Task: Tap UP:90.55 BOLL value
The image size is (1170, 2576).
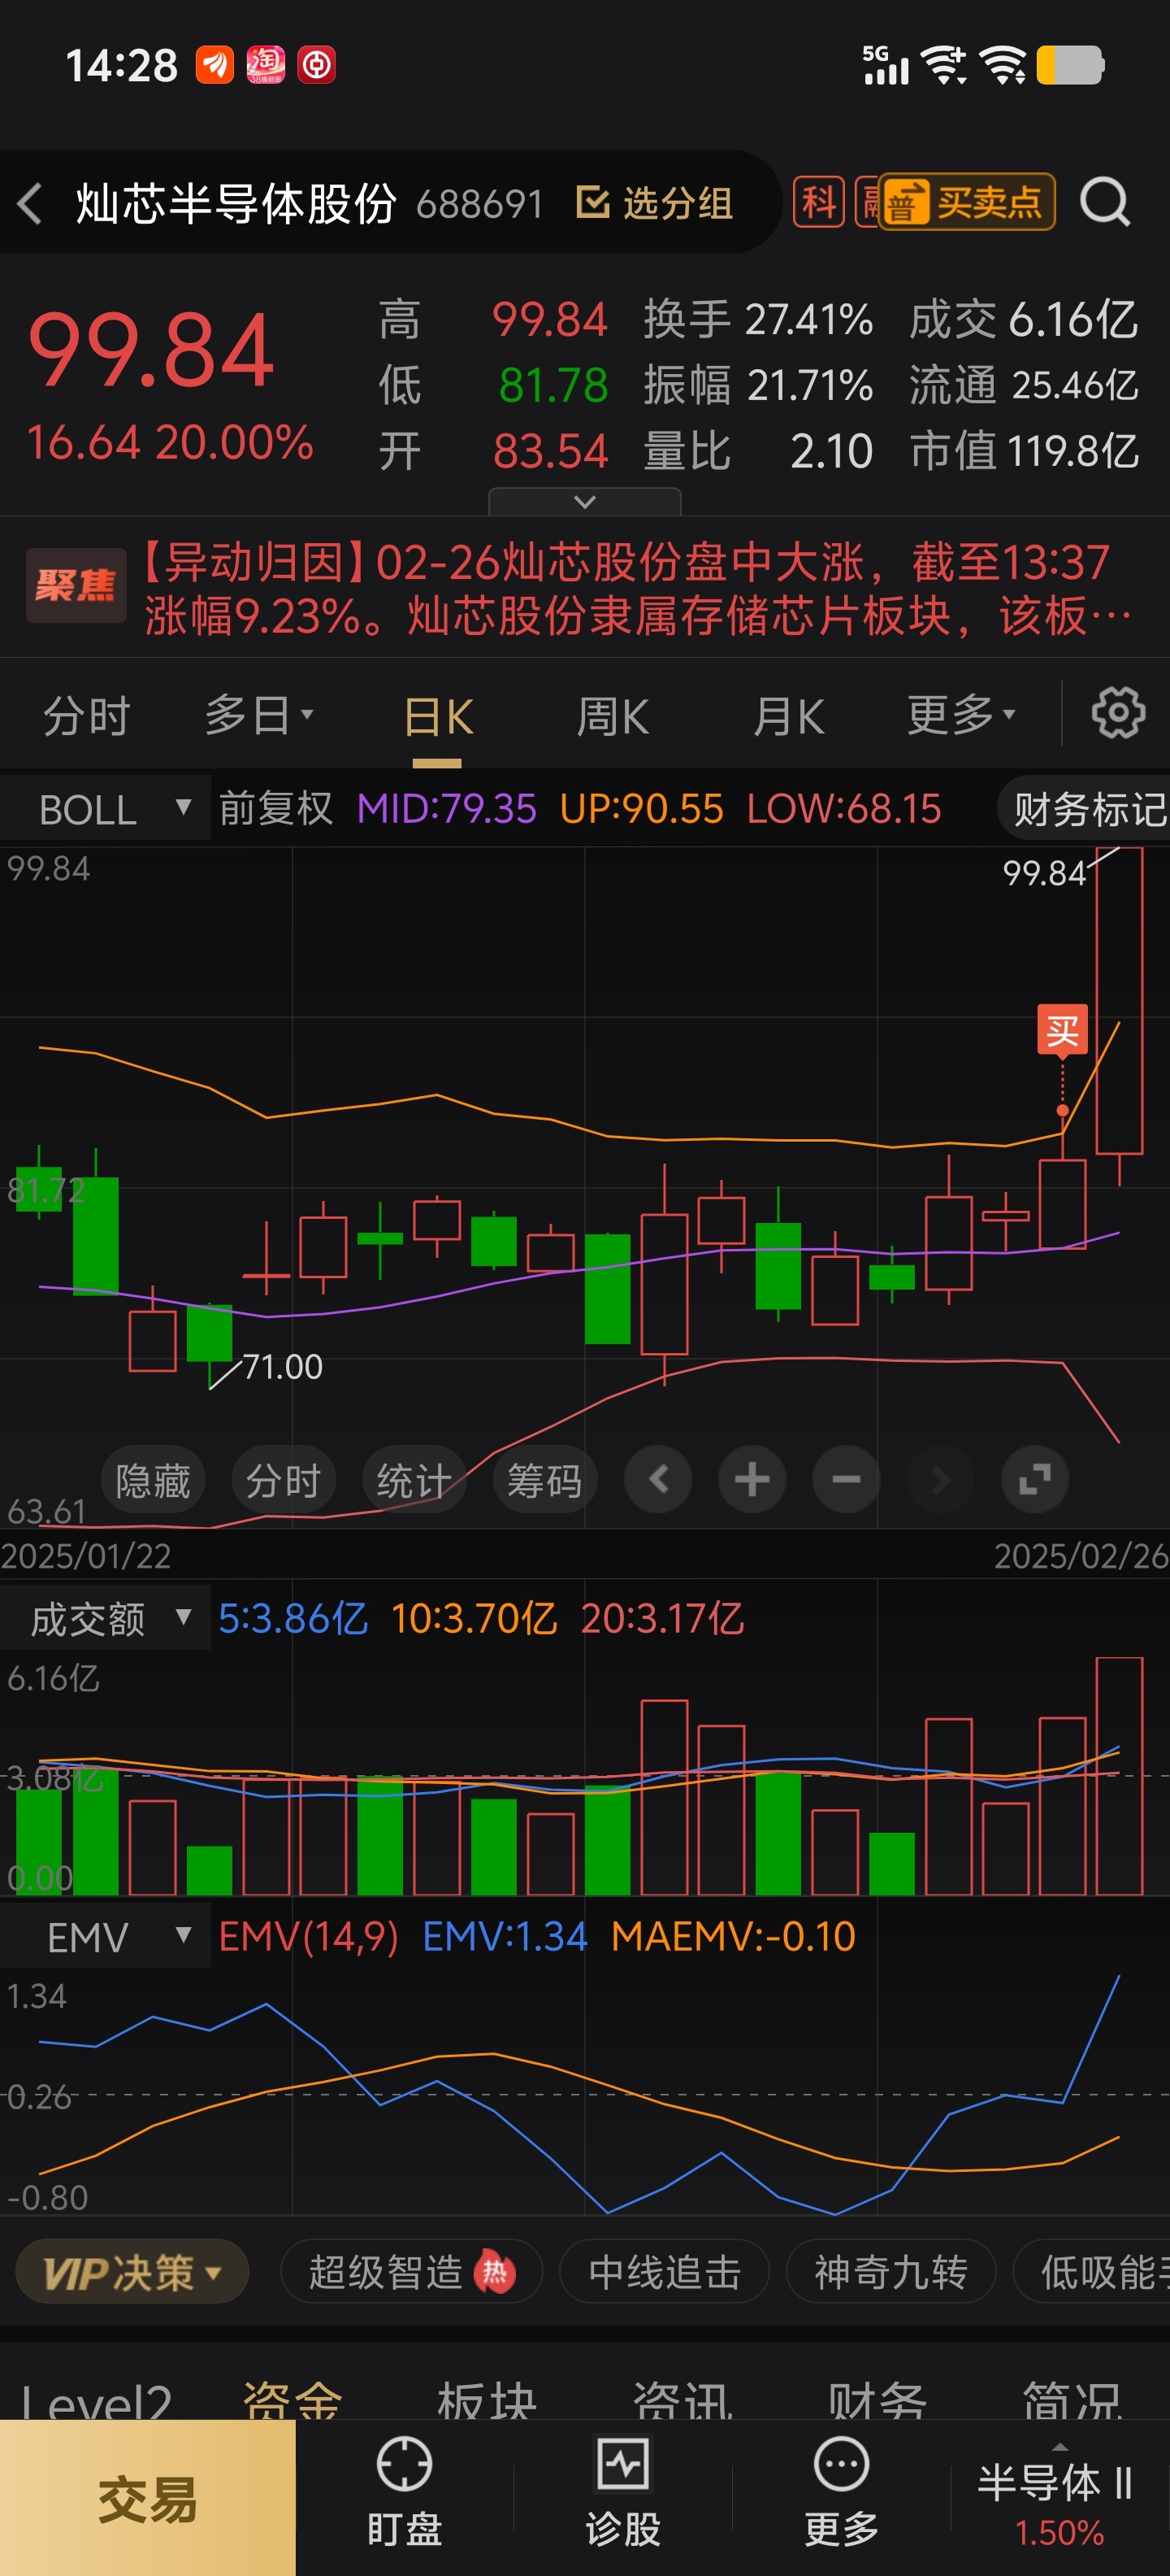Action: [x=640, y=808]
